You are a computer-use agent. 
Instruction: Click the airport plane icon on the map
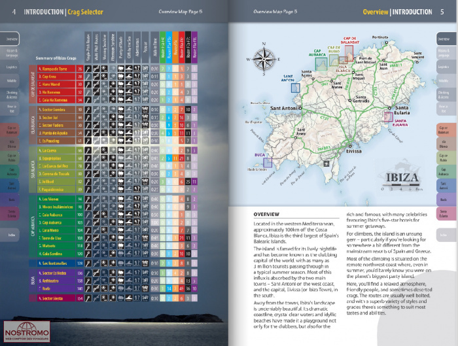pos(326,164)
